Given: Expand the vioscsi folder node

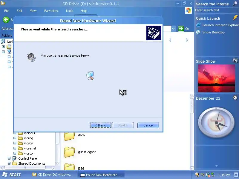Looking at the screenshot, I should point(15,143).
